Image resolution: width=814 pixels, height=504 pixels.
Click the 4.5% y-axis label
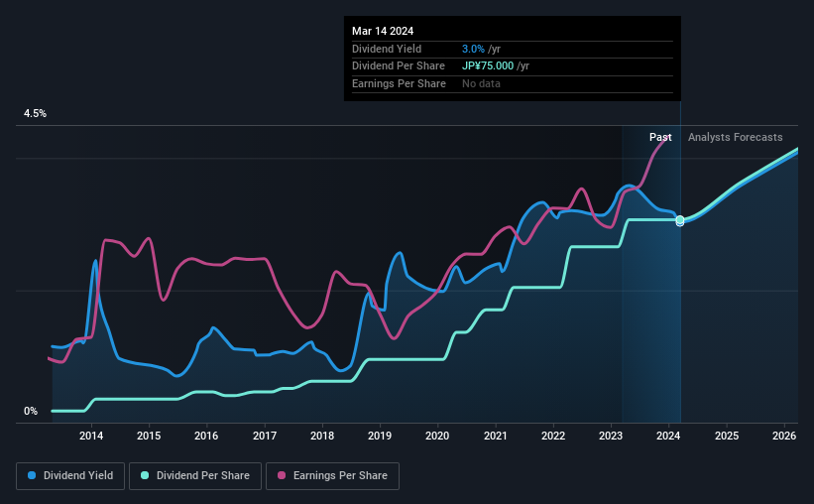35,114
